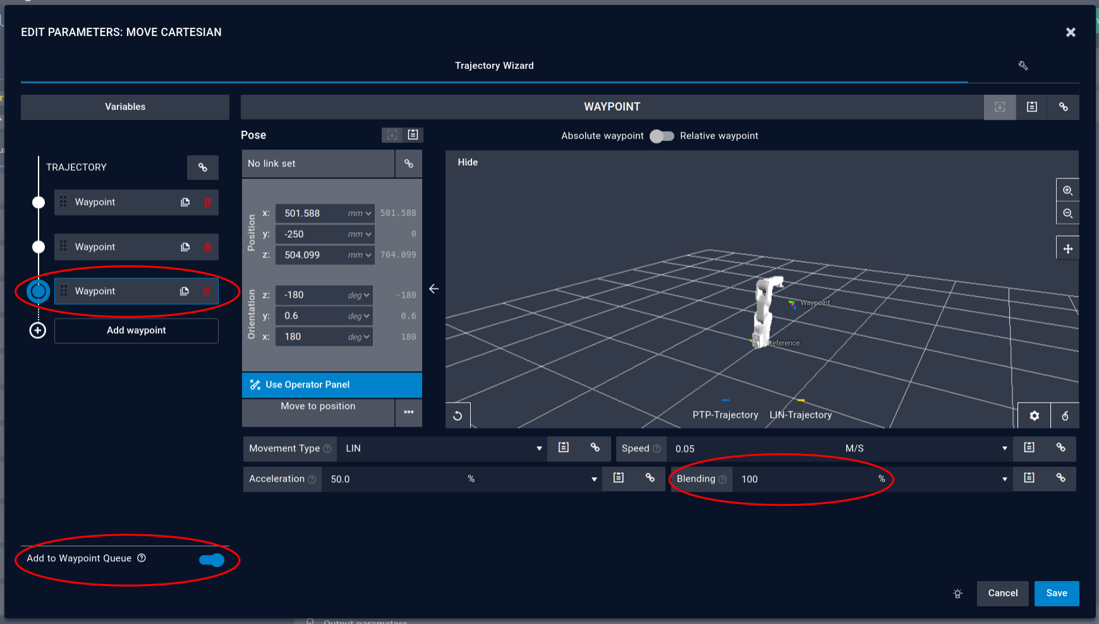The image size is (1099, 624).
Task: Open the Add to Waypoint Queue help icon
Action: (142, 558)
